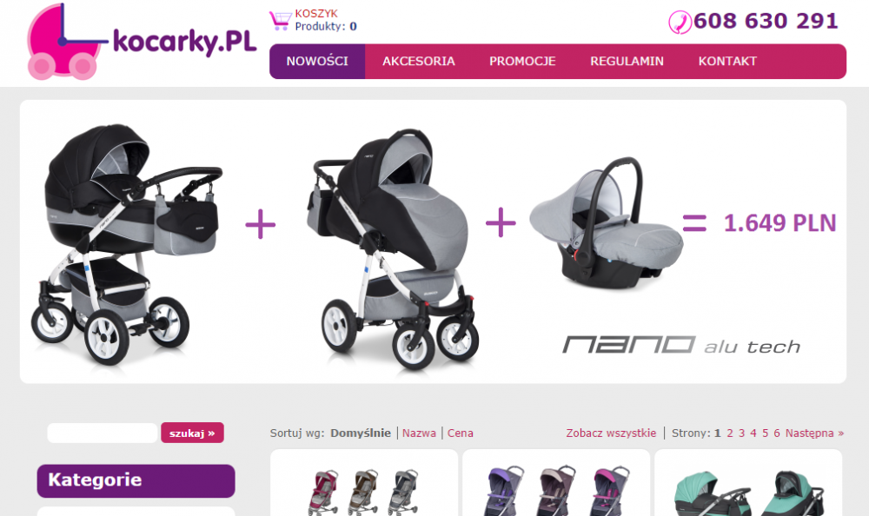Select Domyślnie sorting option

tap(361, 433)
